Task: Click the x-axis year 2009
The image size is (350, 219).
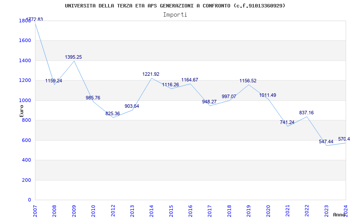Action: point(74,211)
